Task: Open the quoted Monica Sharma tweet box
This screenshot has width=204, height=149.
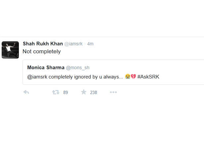Action: point(113,72)
